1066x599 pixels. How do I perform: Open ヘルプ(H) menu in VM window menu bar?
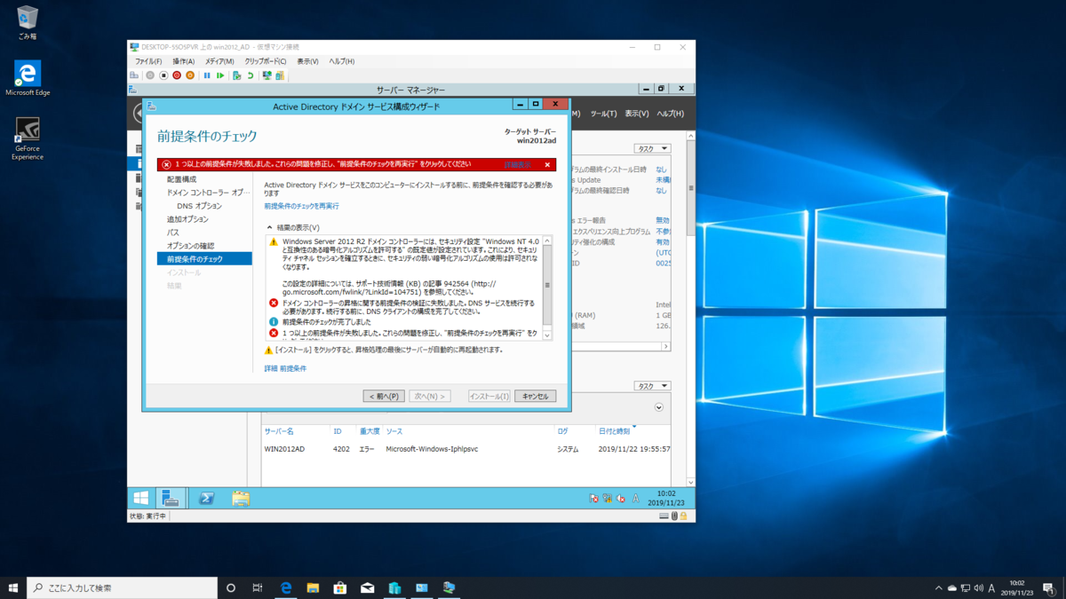(342, 61)
